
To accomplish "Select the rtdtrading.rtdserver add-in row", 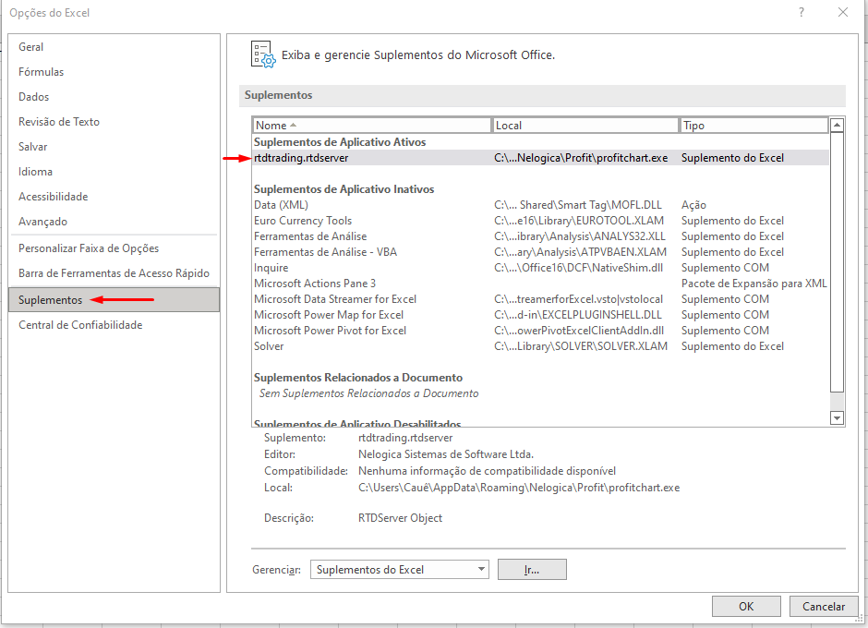I will pyautogui.click(x=541, y=158).
